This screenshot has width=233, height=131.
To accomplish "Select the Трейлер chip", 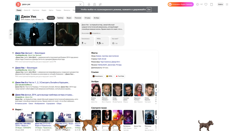I will click(x=60, y=18).
